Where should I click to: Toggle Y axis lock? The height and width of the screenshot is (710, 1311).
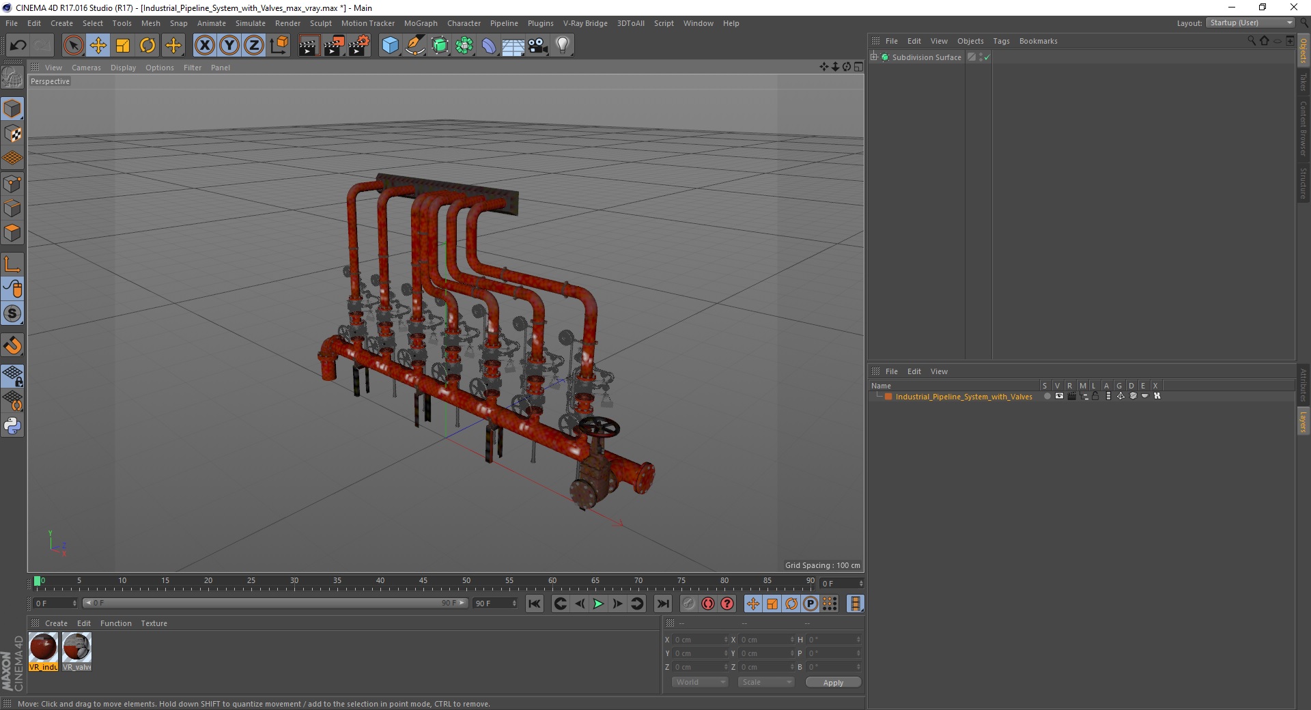click(x=229, y=46)
